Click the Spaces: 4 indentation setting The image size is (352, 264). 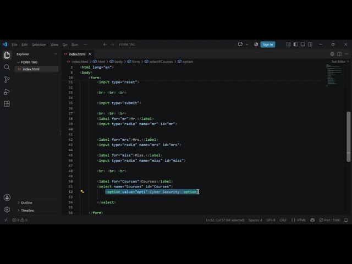[x=255, y=220]
